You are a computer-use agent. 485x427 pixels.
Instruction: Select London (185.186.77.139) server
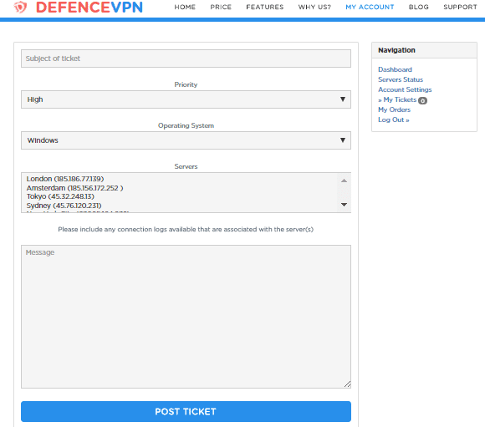(x=65, y=179)
